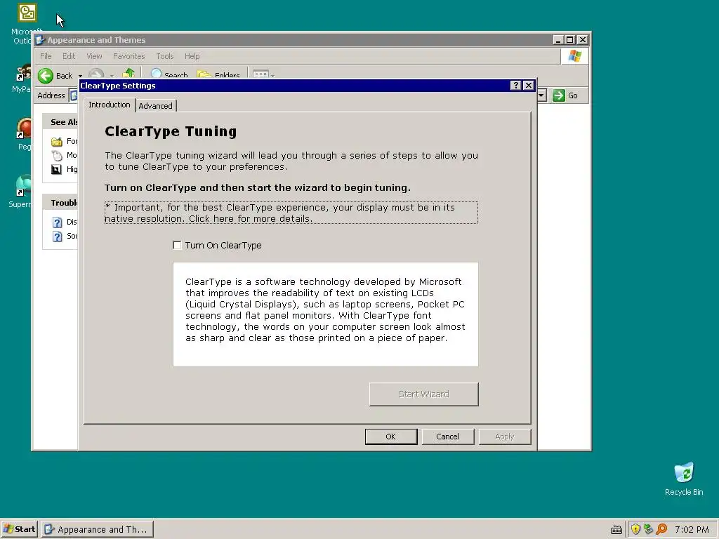Click the keyboard icon on the taskbar
719x539 pixels.
(616, 530)
